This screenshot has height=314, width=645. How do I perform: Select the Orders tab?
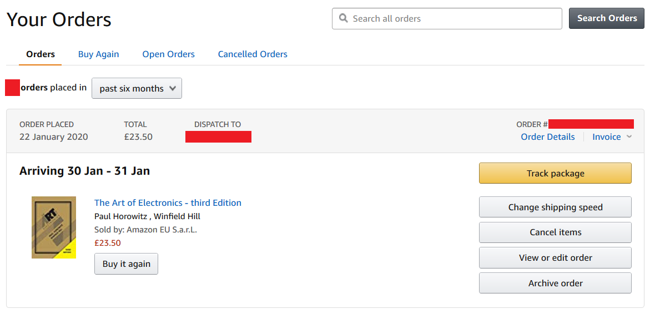[x=41, y=54]
